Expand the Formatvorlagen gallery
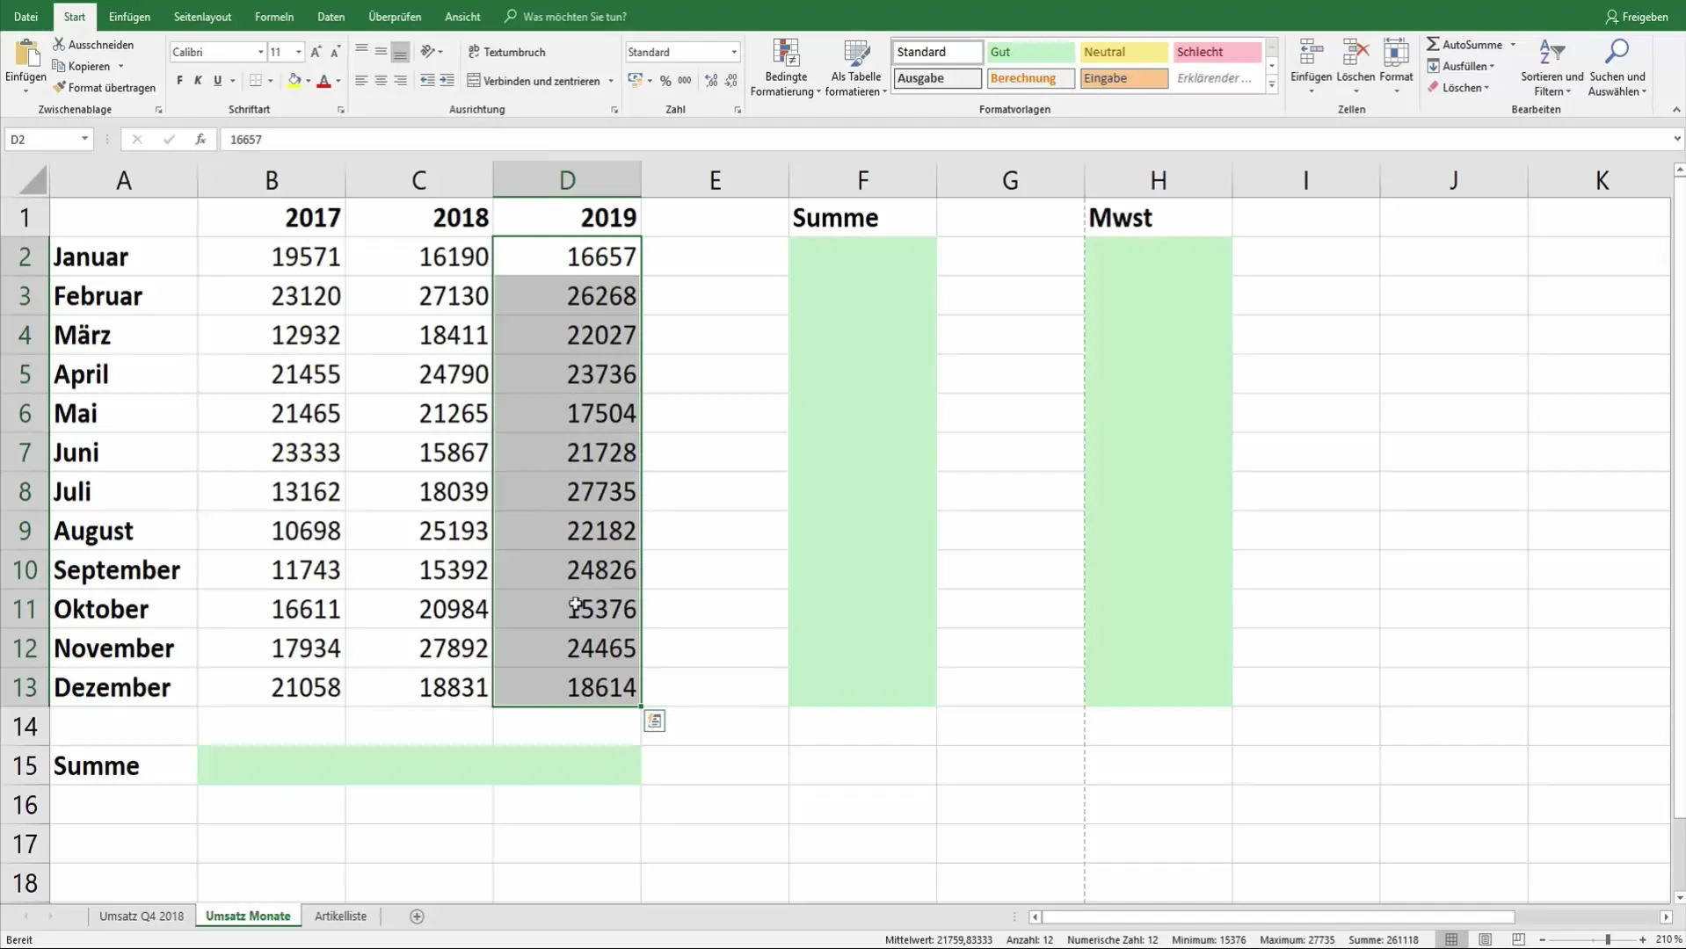The image size is (1686, 949). click(1271, 84)
